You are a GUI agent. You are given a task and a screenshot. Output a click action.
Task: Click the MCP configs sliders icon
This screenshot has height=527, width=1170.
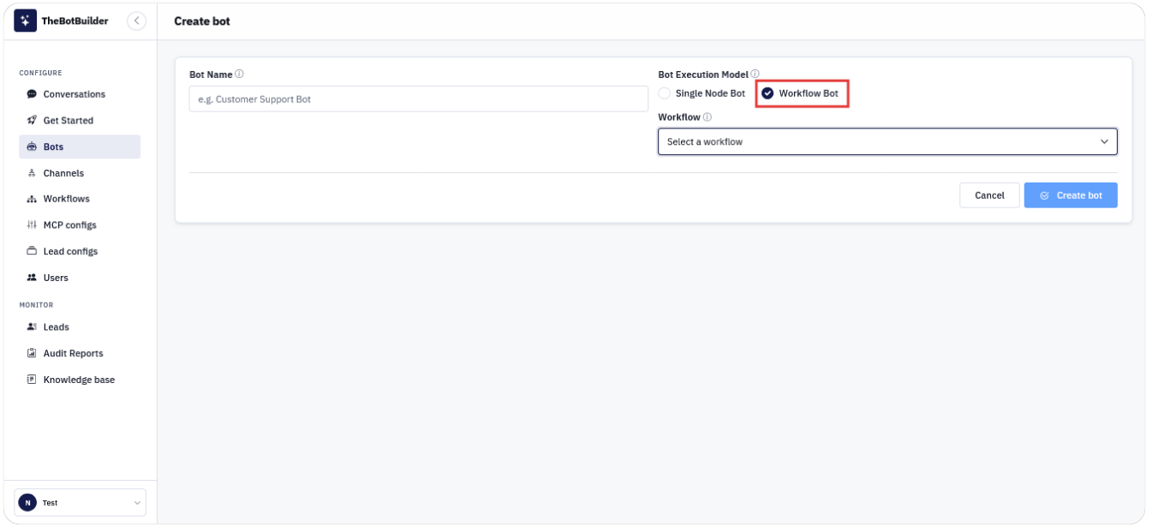[x=32, y=225]
